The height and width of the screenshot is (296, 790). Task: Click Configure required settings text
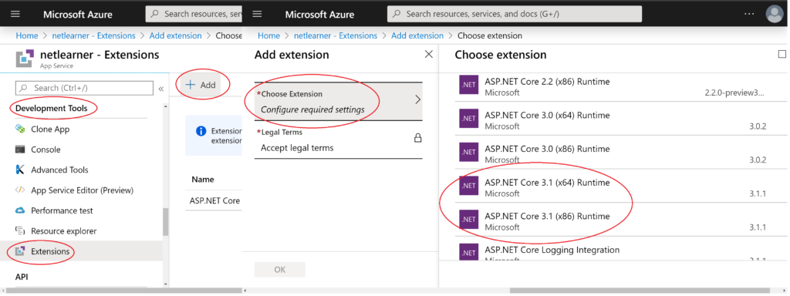tap(312, 109)
